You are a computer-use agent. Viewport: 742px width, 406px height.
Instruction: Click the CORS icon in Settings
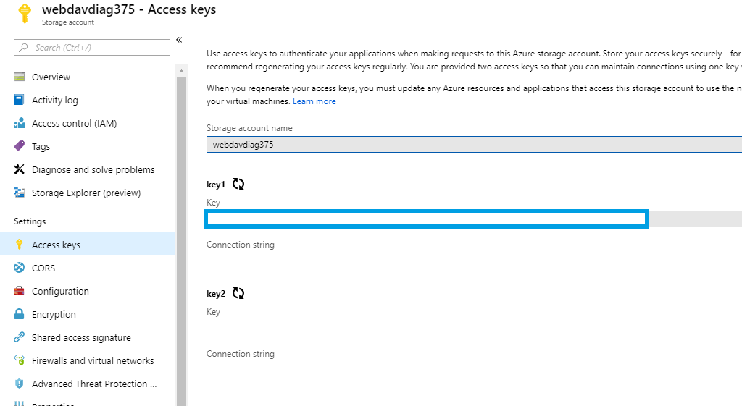pyautogui.click(x=20, y=268)
